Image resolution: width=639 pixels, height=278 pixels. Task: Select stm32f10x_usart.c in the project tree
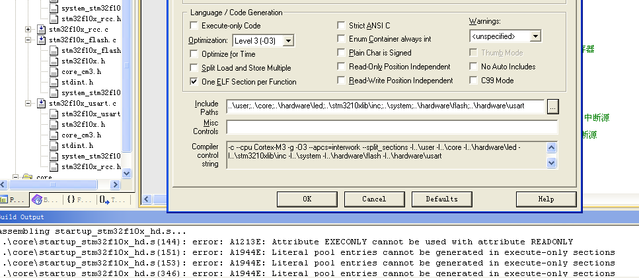tap(83, 104)
